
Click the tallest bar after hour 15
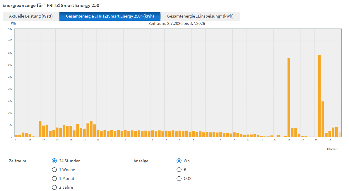pyautogui.click(x=319, y=96)
